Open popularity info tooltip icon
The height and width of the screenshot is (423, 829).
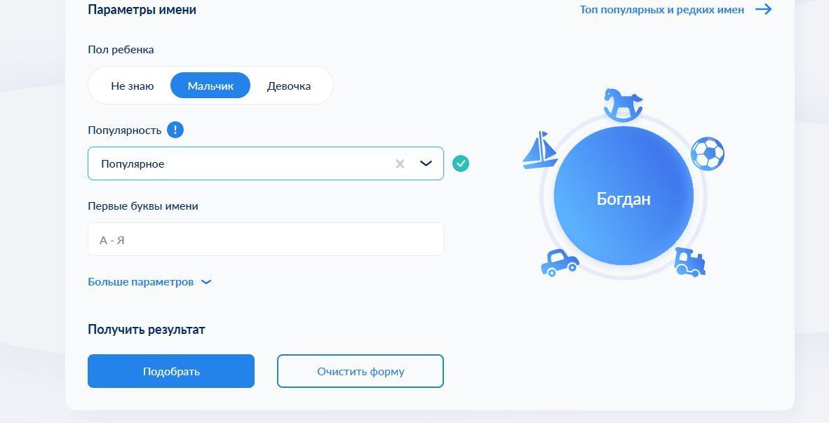[x=175, y=130]
